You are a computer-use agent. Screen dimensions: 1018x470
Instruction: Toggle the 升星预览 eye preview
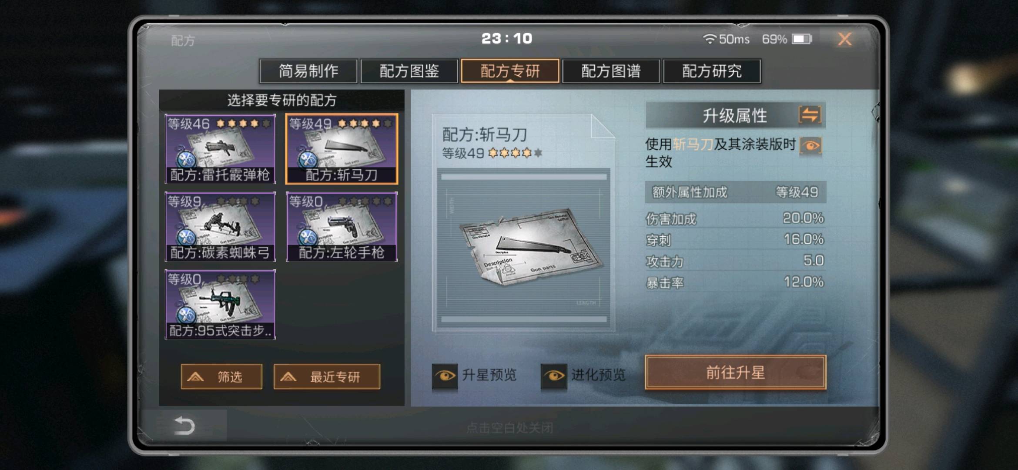445,375
